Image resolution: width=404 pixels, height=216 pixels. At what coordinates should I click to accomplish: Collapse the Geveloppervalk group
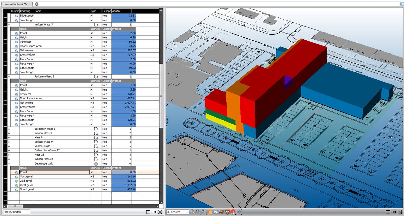pyautogui.click(x=9, y=164)
